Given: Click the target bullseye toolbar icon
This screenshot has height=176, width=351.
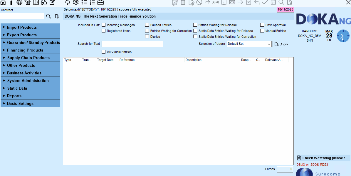Looking at the screenshot, I should [x=19, y=2].
